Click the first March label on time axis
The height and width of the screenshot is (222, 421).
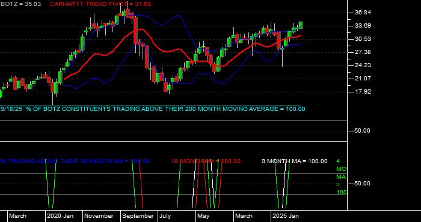tap(17, 216)
